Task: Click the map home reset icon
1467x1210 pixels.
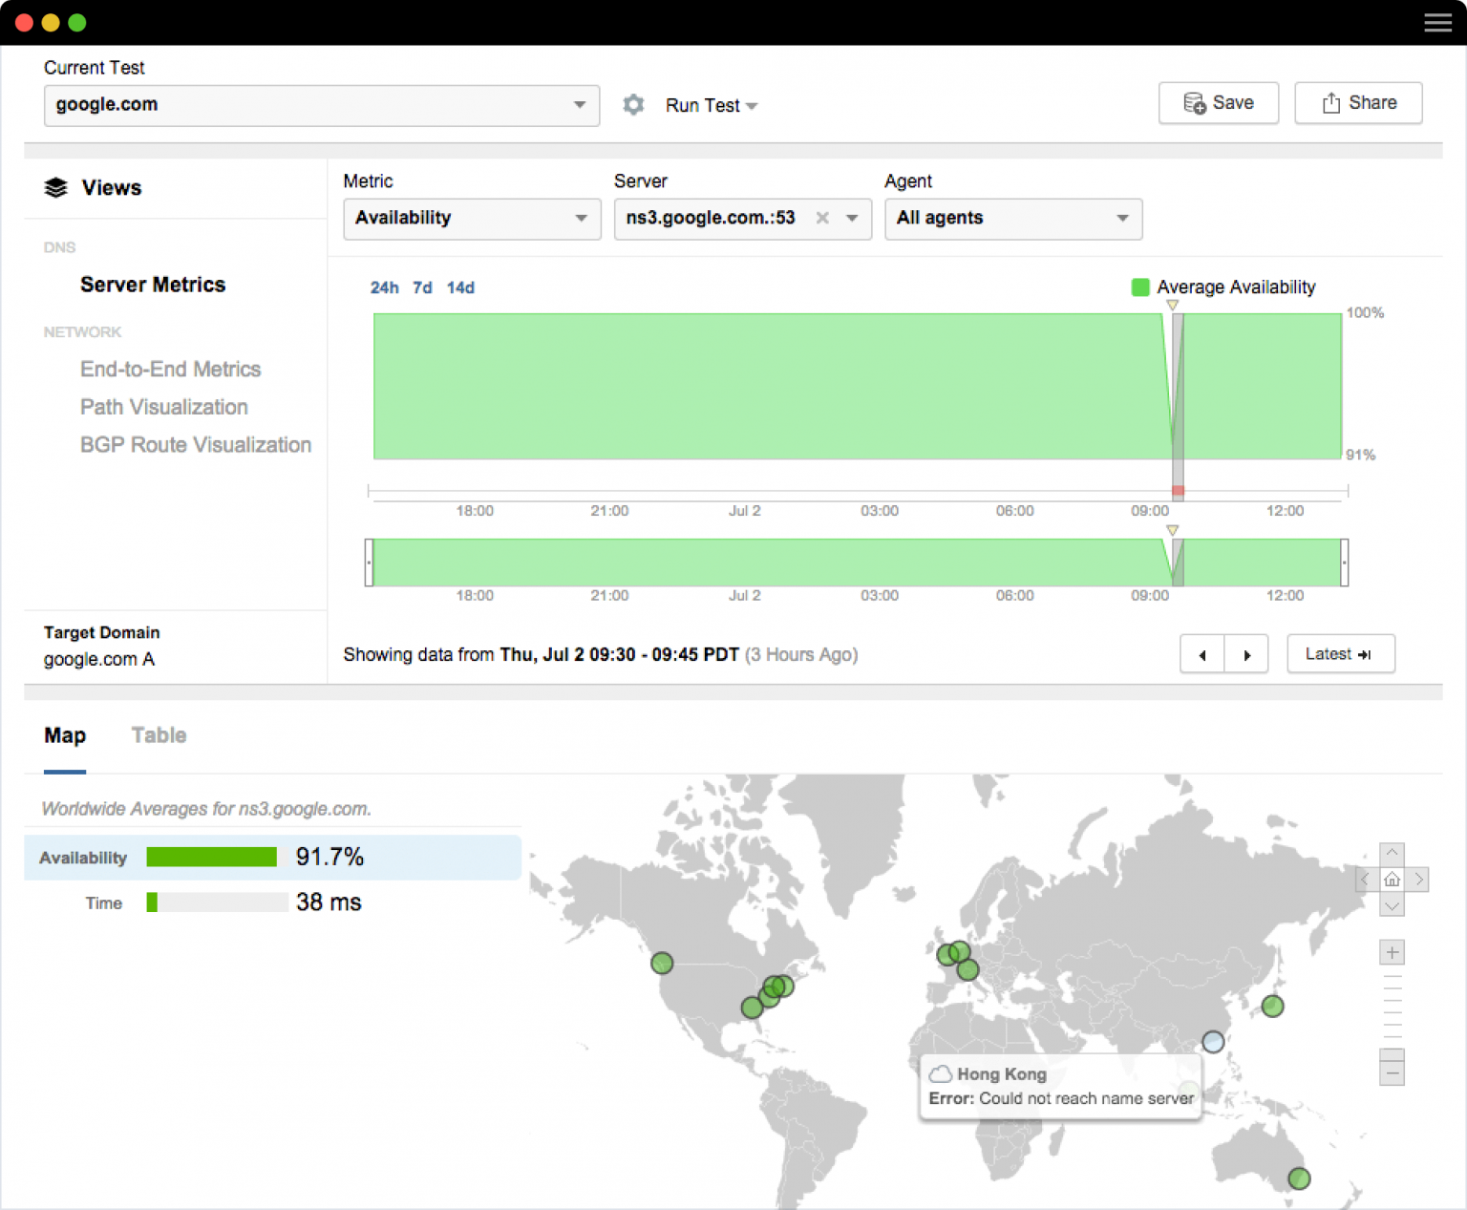Action: tap(1392, 880)
